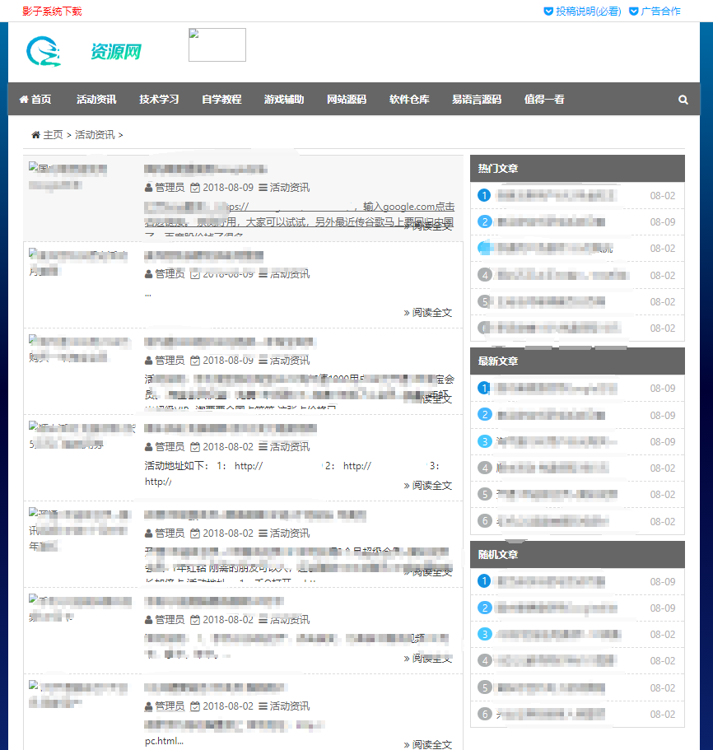Image resolution: width=713 pixels, height=750 pixels.
Task: Click 阅读全文 on the second article
Action: 428,313
